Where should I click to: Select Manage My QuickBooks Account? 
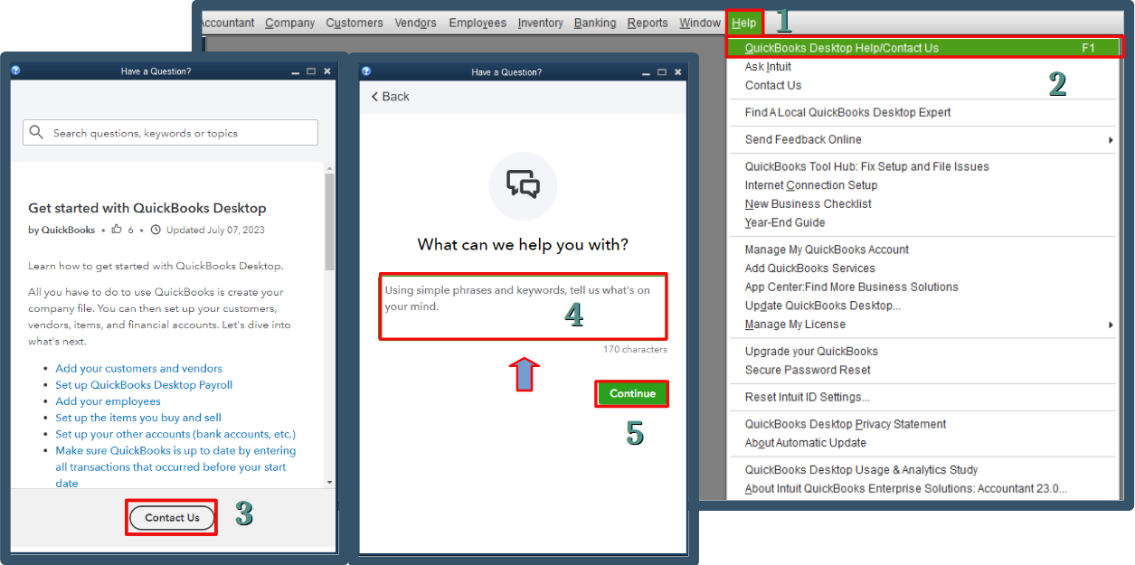827,250
